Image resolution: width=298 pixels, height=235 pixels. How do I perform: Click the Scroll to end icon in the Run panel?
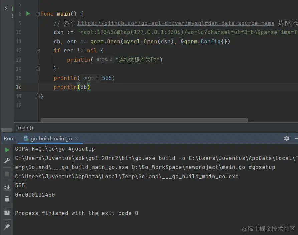(x=7, y=188)
